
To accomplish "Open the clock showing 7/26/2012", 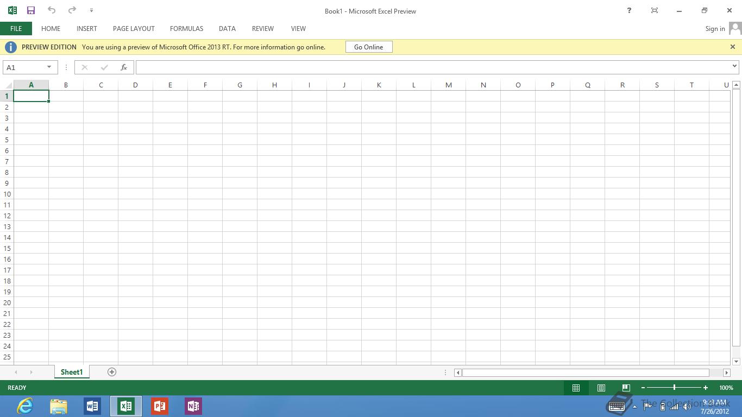I will coord(715,407).
